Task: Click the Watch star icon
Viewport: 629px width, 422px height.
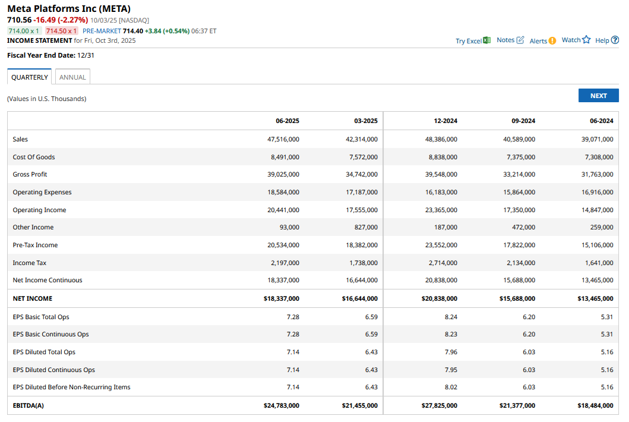Action: coord(586,40)
